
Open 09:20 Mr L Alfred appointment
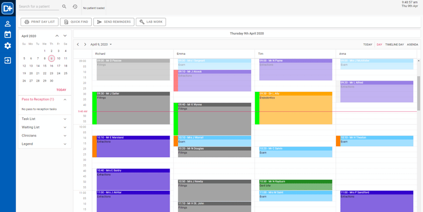tap(376, 91)
